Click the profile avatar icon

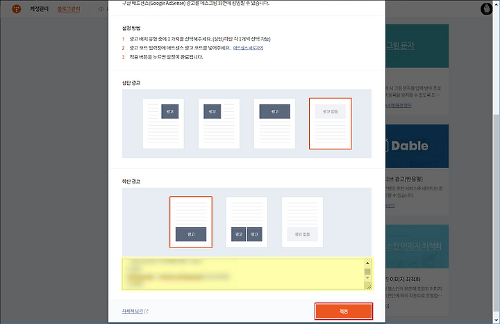pos(486,9)
